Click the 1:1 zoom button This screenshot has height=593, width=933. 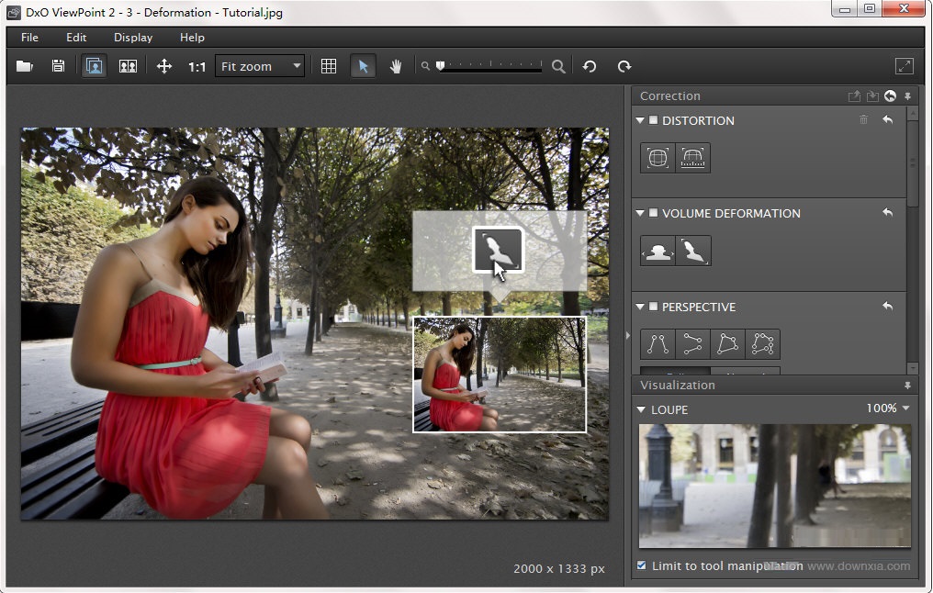[x=197, y=66]
